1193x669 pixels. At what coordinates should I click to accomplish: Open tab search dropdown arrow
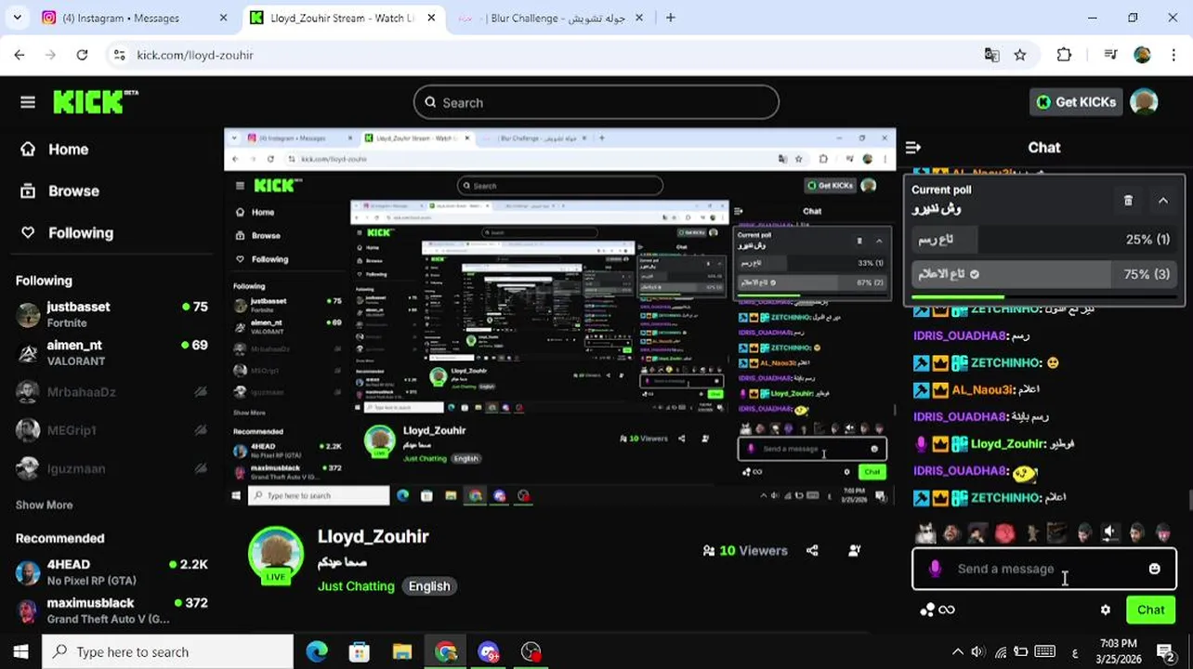19,18
